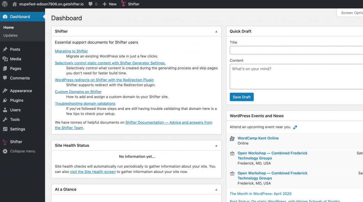363x202 pixels.
Task: Click the Dashboard gauge icon
Action: point(5,17)
